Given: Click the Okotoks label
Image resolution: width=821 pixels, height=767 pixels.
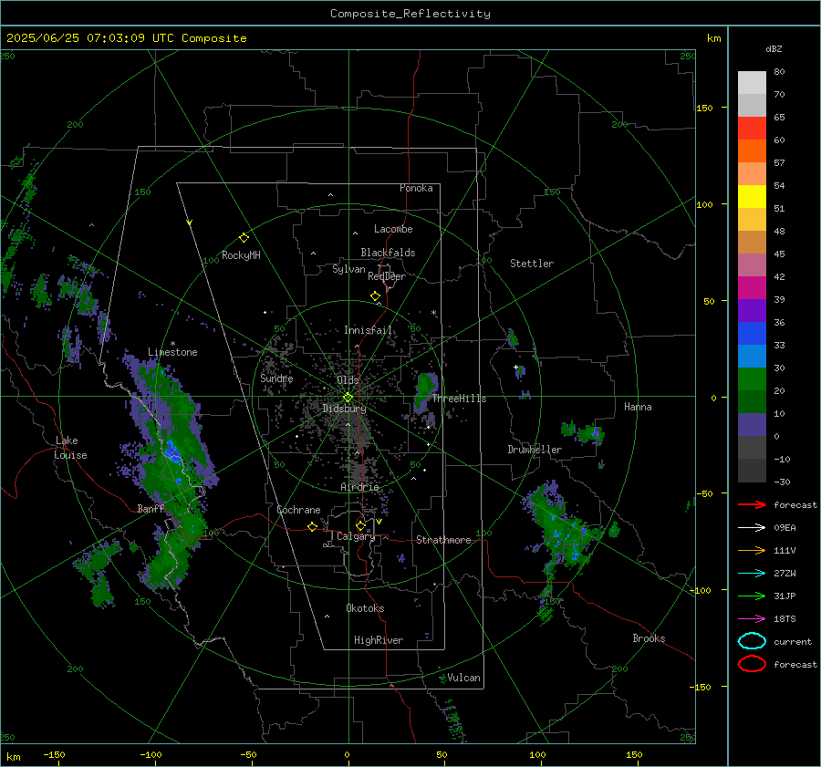Looking at the screenshot, I should click(x=365, y=608).
